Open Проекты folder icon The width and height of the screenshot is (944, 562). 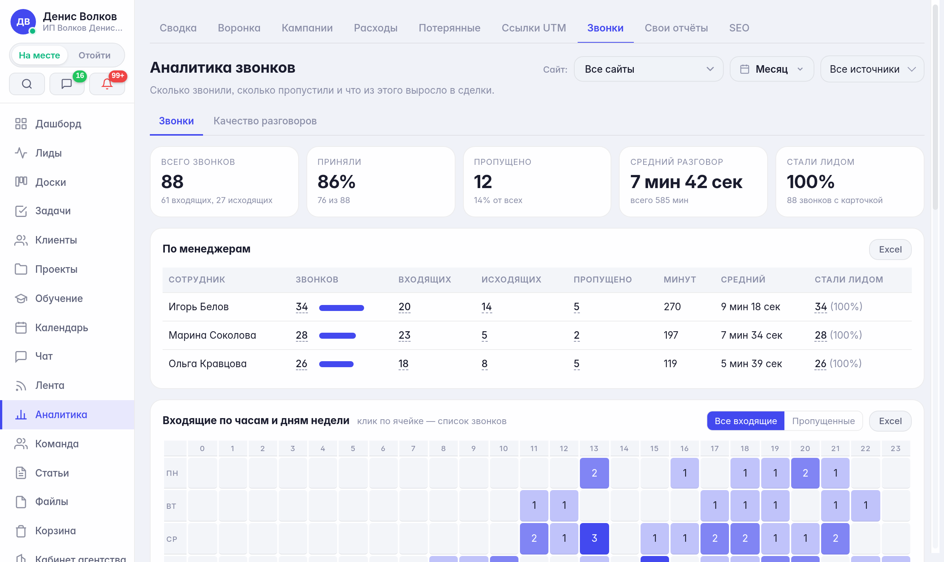click(21, 269)
